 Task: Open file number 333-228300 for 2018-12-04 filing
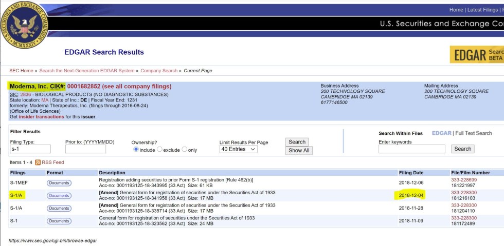(x=464, y=193)
